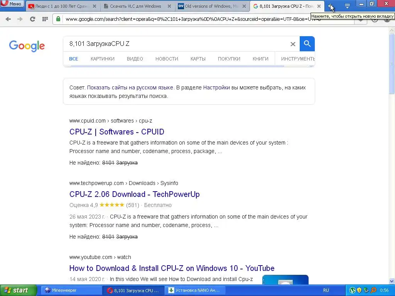Image resolution: width=395 pixels, height=296 pixels.
Task: Clear the search query with the X
Action: pyautogui.click(x=293, y=44)
